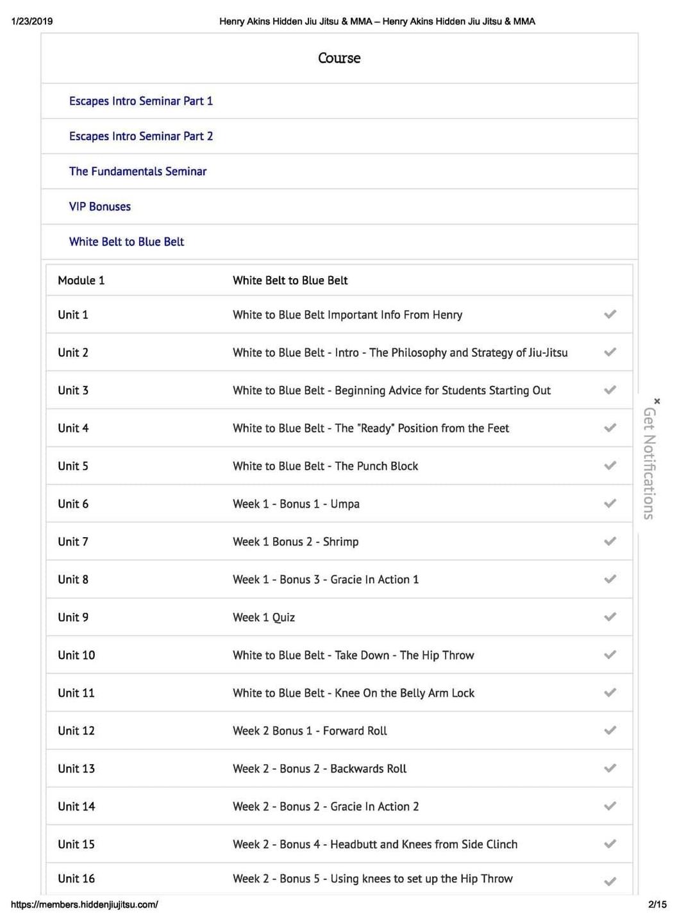Open Escapes Intro Seminar Part 2 course

click(141, 137)
